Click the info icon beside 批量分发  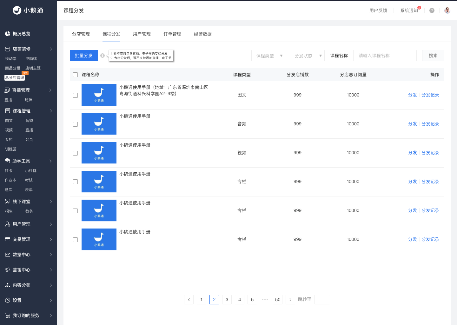click(103, 56)
